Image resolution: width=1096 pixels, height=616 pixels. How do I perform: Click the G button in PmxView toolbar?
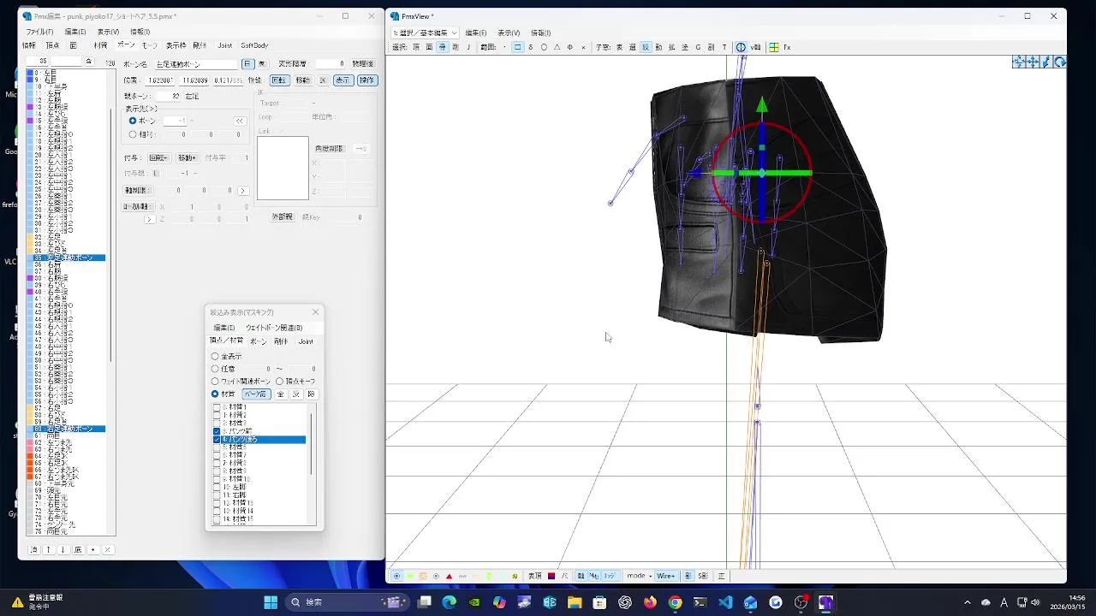coord(698,47)
